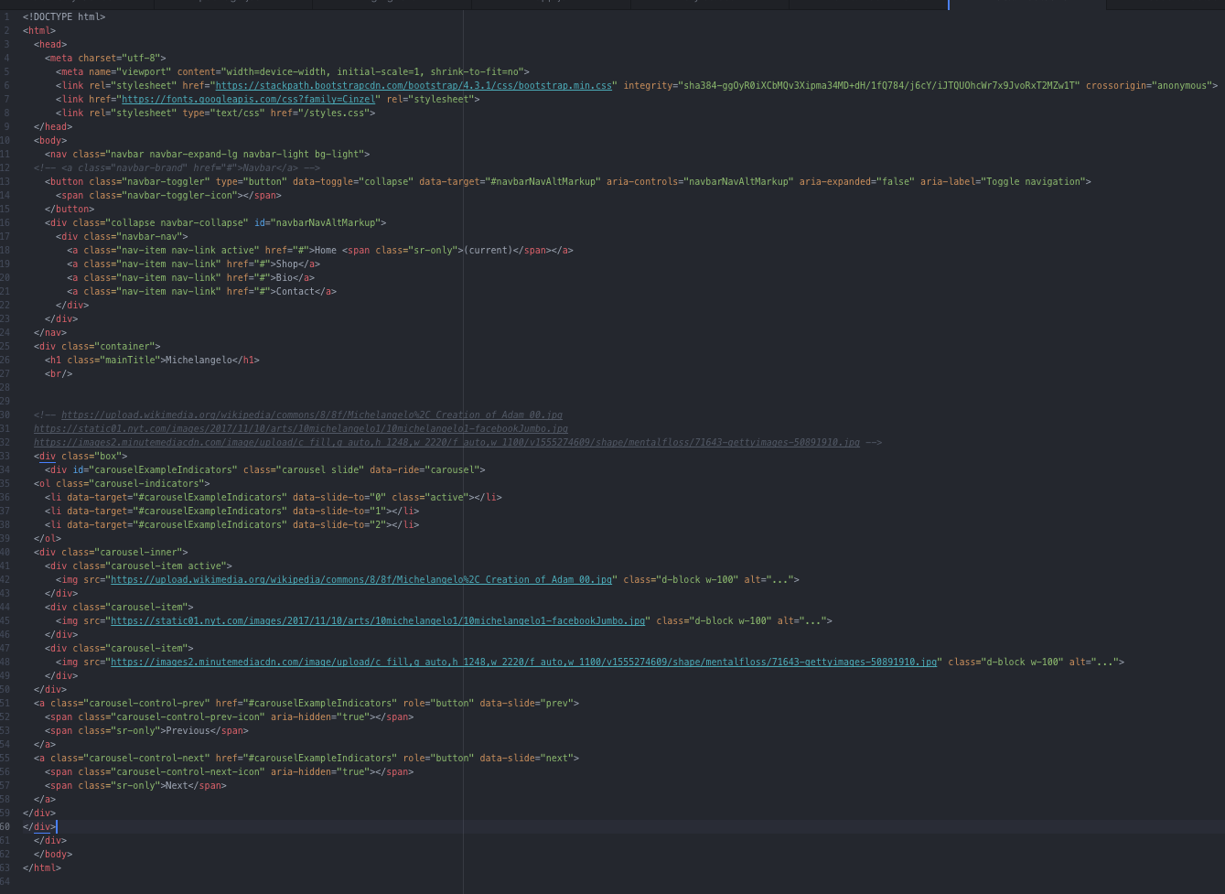Click line number 60 in the gutter
Viewport: 1225px width, 894px height.
pos(5,826)
